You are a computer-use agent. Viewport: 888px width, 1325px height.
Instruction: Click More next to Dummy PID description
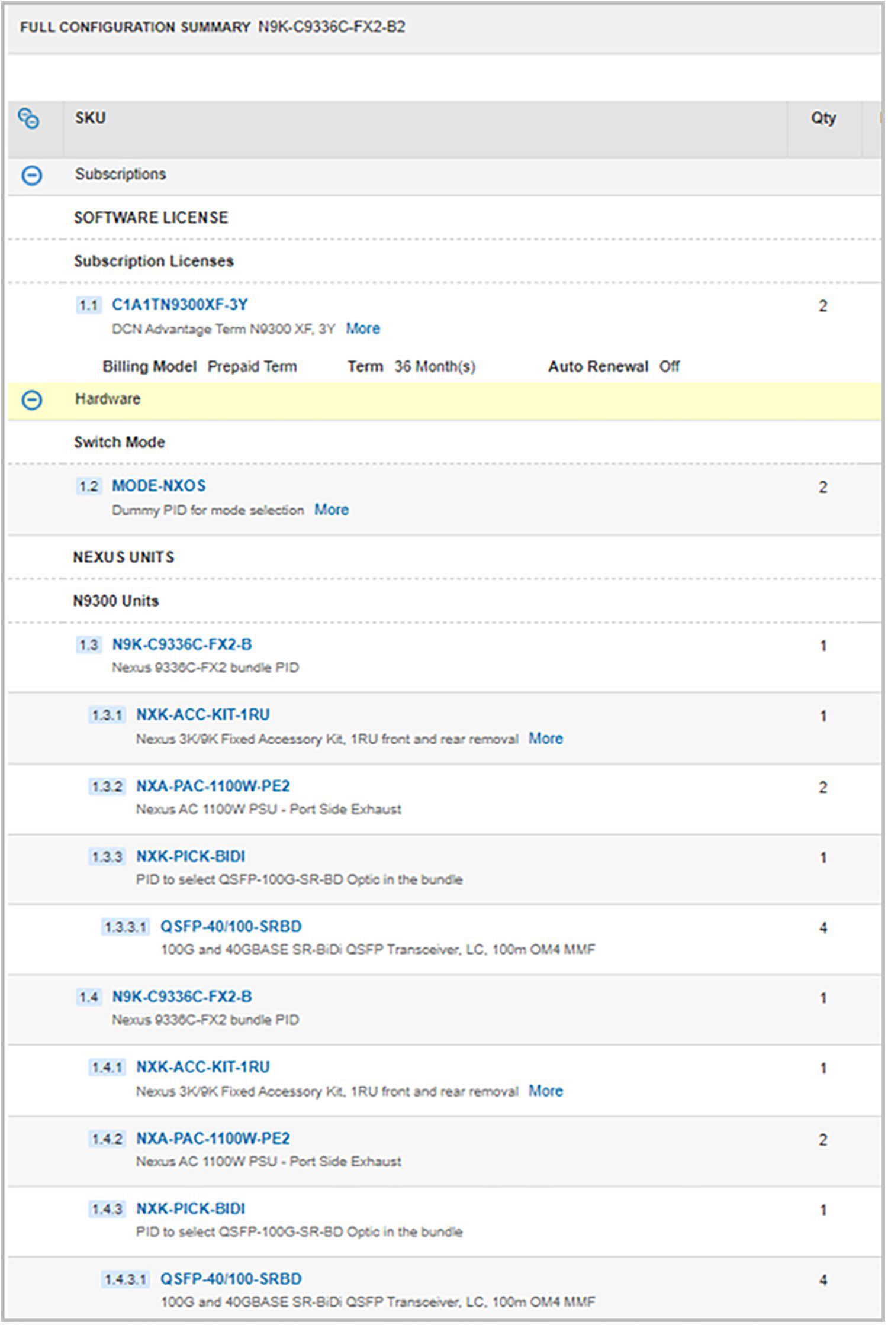pyautogui.click(x=332, y=510)
